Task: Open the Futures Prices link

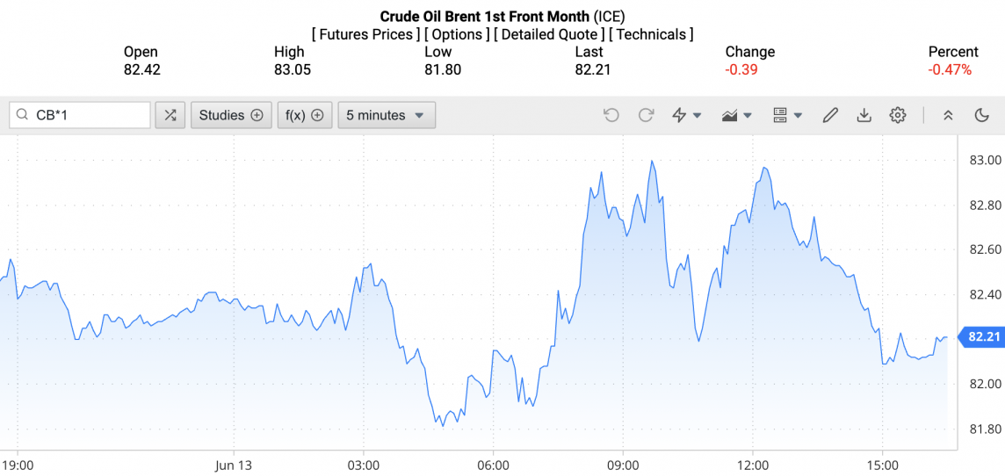Action: pyautogui.click(x=365, y=34)
